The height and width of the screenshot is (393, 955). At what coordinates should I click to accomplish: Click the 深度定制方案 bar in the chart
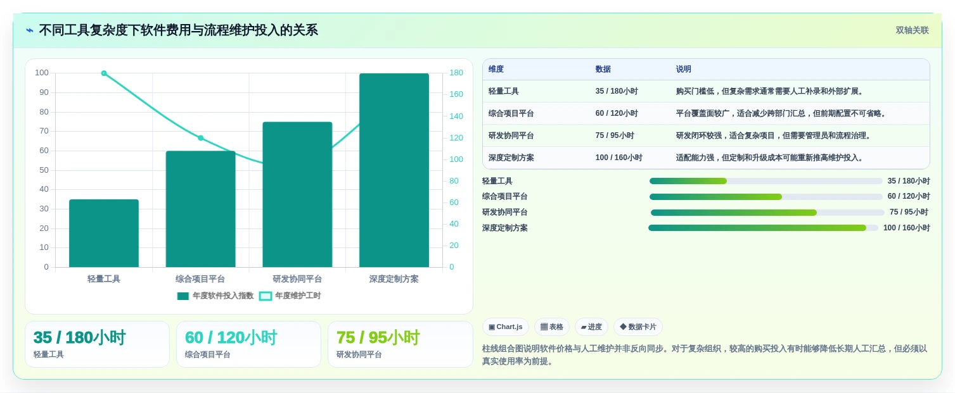394,170
